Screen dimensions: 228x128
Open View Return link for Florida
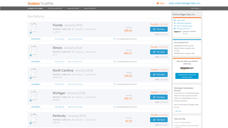(36, 39)
